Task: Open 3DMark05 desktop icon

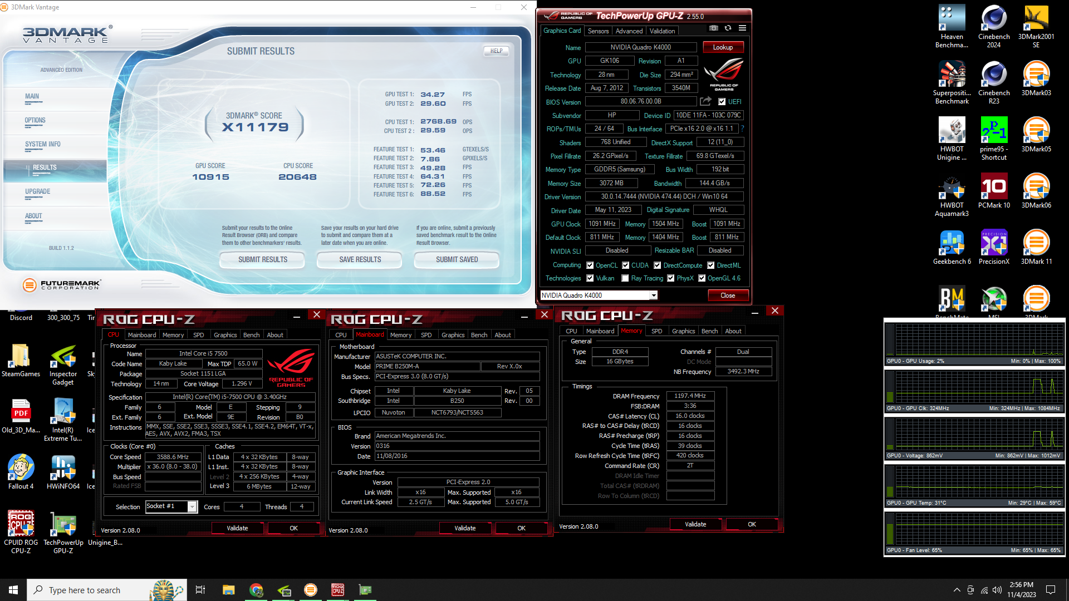Action: click(1036, 135)
